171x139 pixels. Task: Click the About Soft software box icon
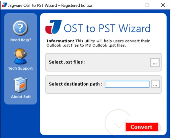pos(21,85)
